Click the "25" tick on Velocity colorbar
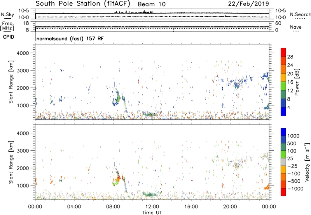This screenshot has width=311, height=215. (x=290, y=159)
